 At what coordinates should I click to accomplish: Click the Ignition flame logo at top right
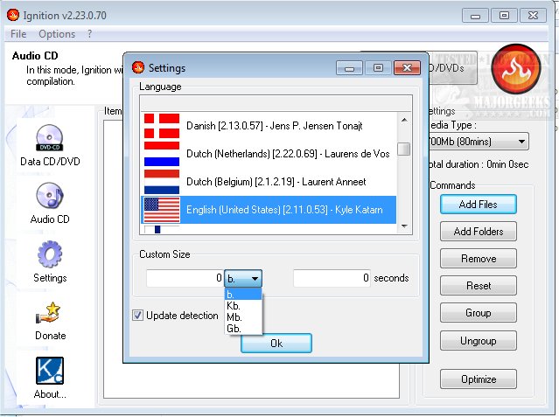coord(515,69)
